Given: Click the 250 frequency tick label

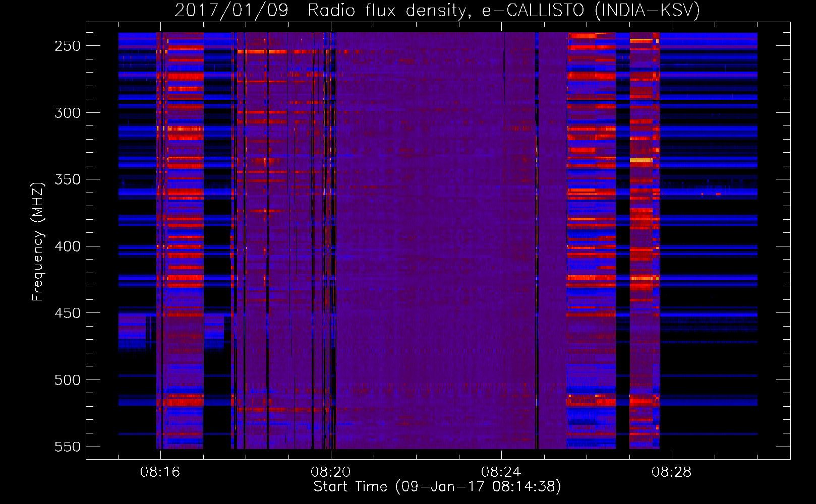Looking at the screenshot, I should tap(68, 46).
